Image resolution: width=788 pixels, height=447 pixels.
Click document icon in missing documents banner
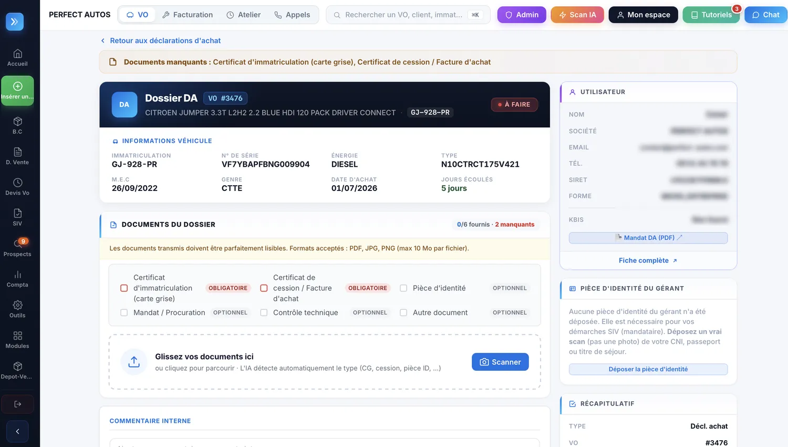(x=112, y=62)
